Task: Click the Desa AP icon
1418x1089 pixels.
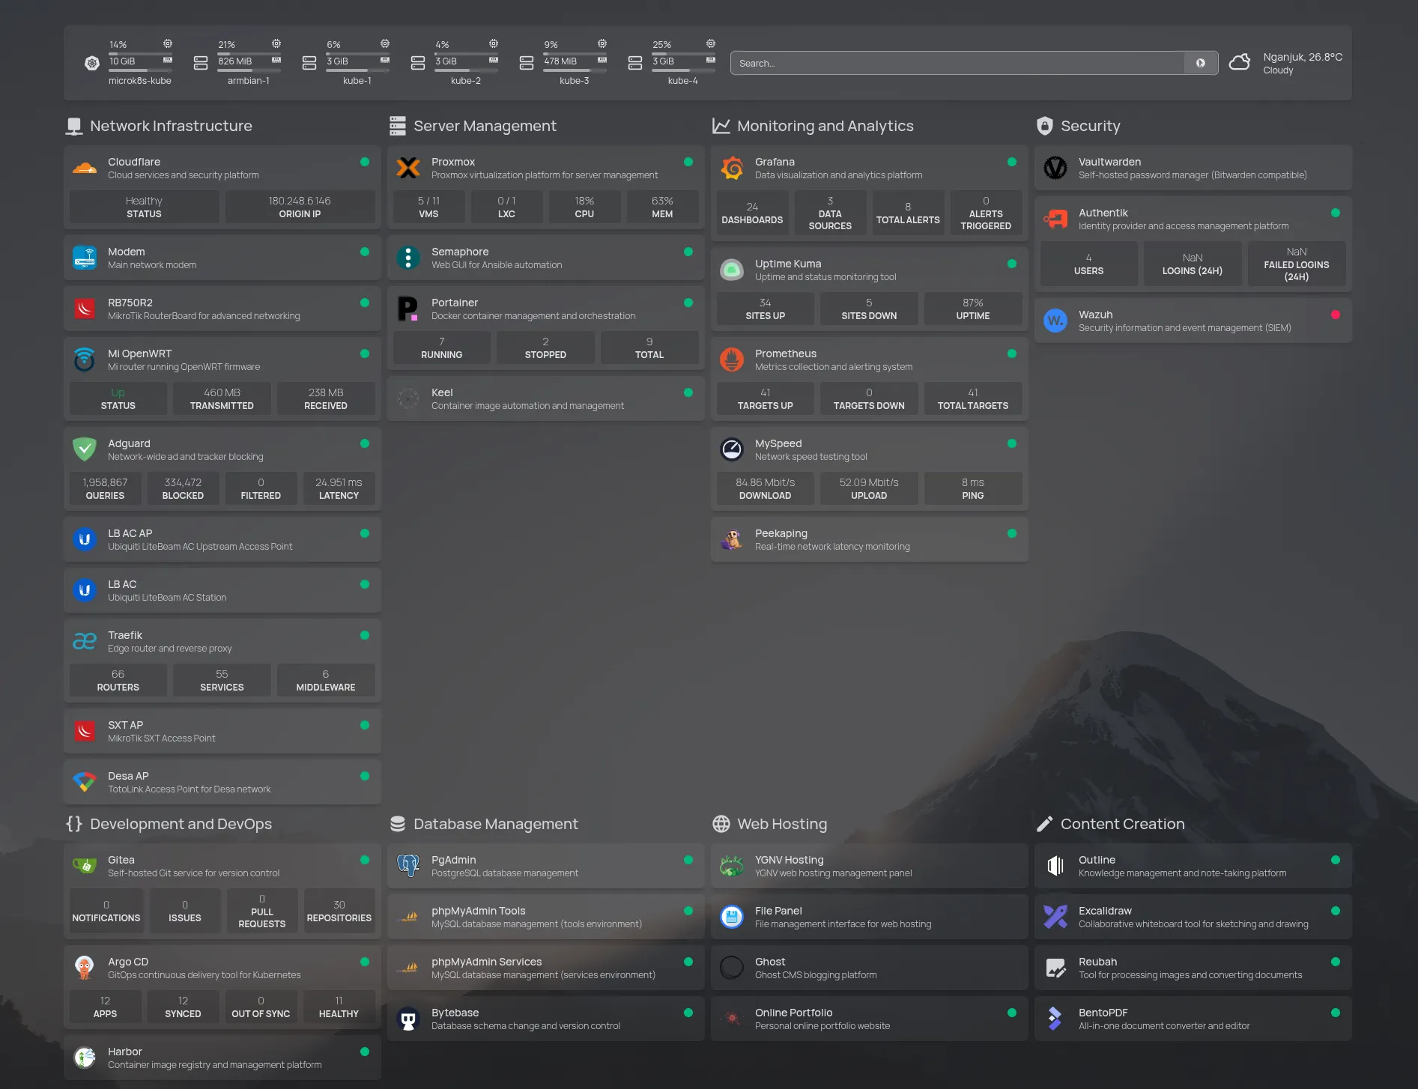Action: click(85, 782)
